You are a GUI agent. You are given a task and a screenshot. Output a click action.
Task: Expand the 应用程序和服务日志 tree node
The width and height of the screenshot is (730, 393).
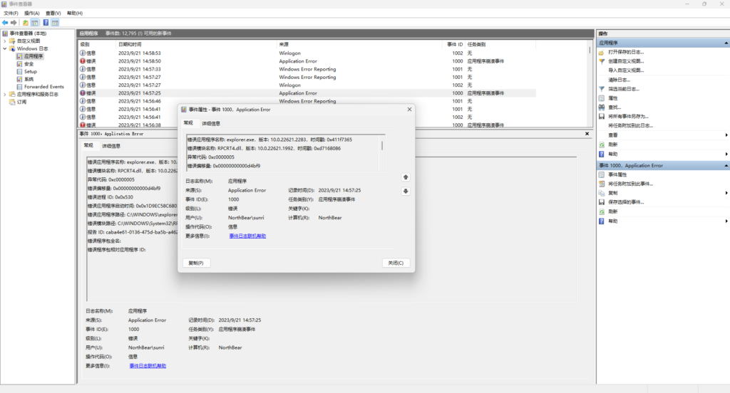(x=5, y=94)
